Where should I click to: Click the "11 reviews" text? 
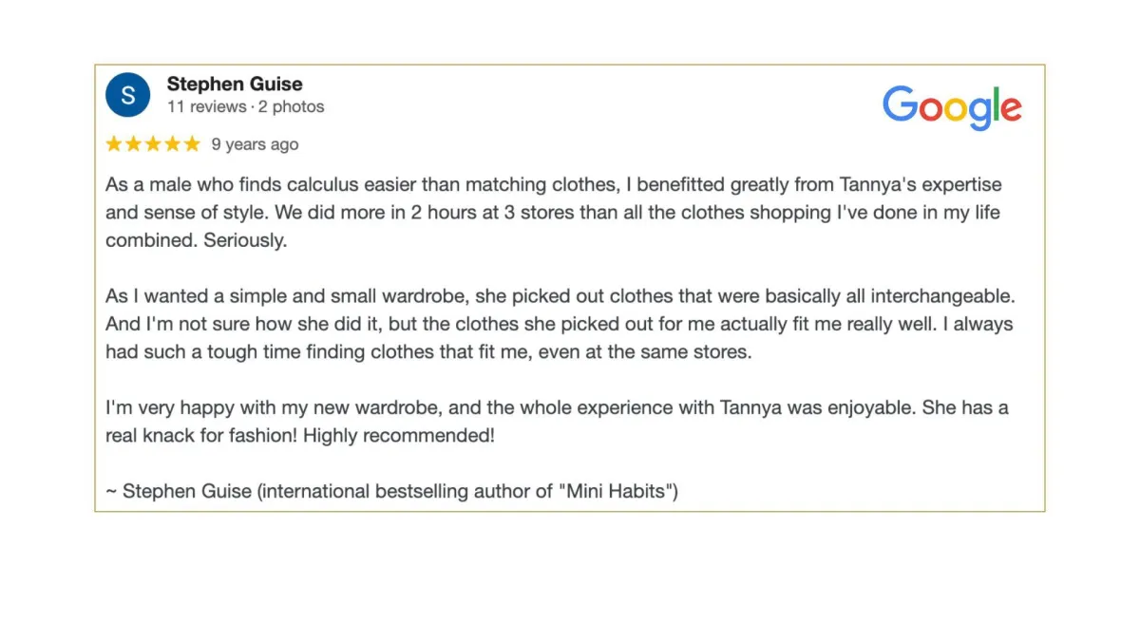click(x=206, y=106)
